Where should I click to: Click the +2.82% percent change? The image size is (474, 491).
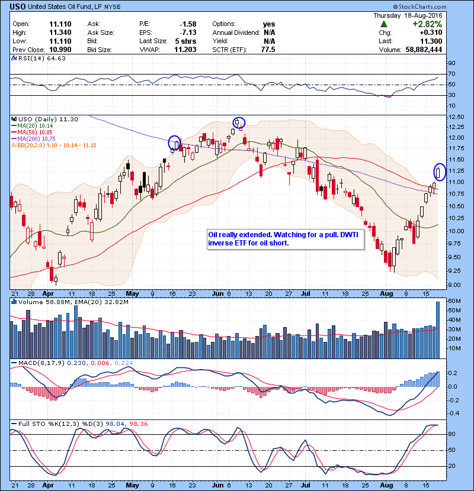pos(427,24)
